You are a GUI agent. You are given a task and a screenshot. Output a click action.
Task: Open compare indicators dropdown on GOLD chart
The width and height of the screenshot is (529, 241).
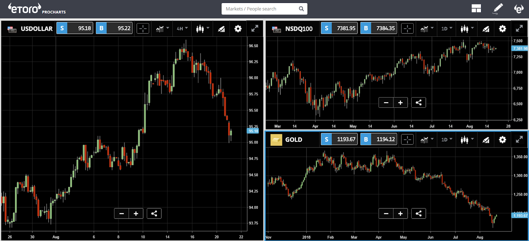click(x=427, y=140)
